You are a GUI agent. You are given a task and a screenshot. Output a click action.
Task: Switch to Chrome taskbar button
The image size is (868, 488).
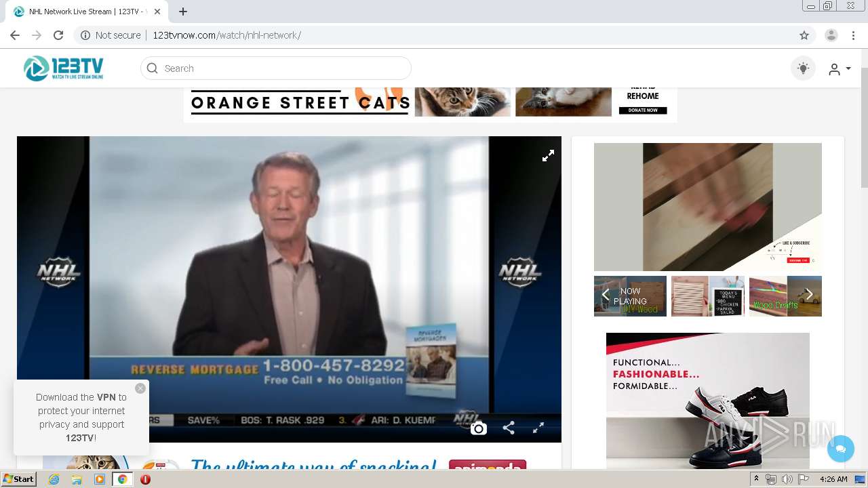[x=123, y=479]
